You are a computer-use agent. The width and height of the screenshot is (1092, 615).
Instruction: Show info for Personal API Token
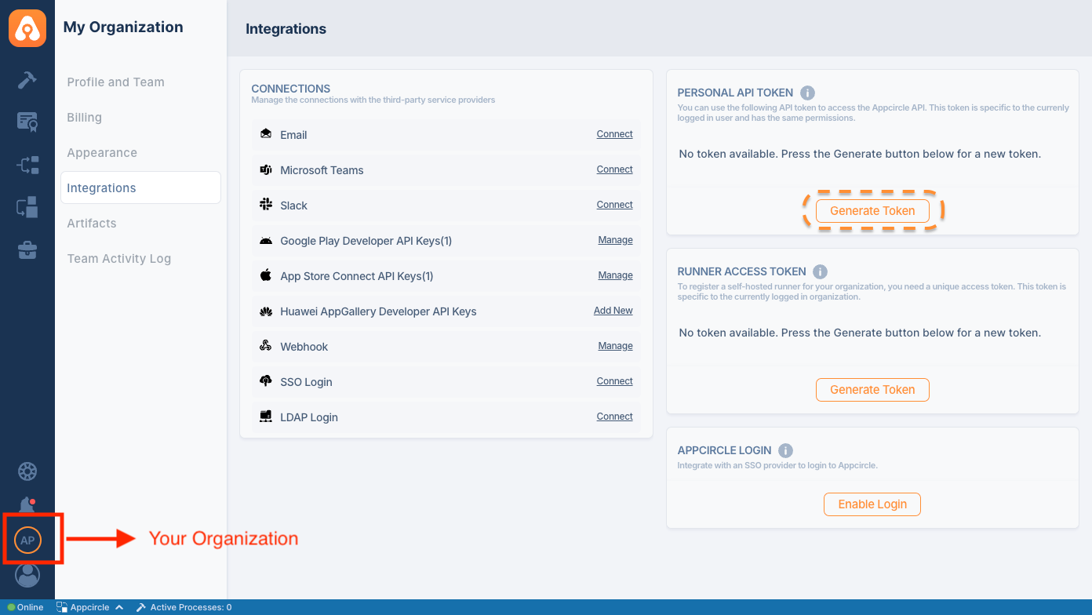pos(808,93)
